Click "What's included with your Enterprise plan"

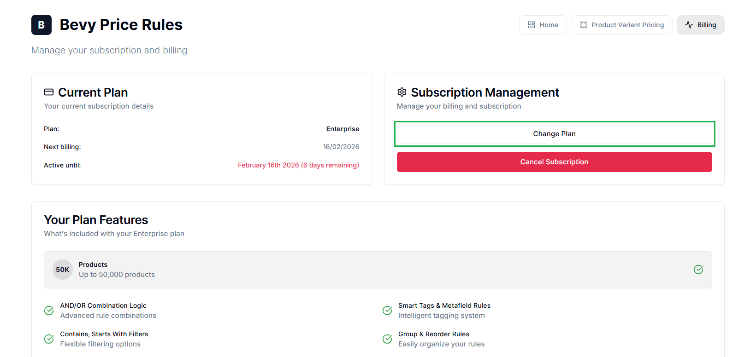click(x=114, y=234)
